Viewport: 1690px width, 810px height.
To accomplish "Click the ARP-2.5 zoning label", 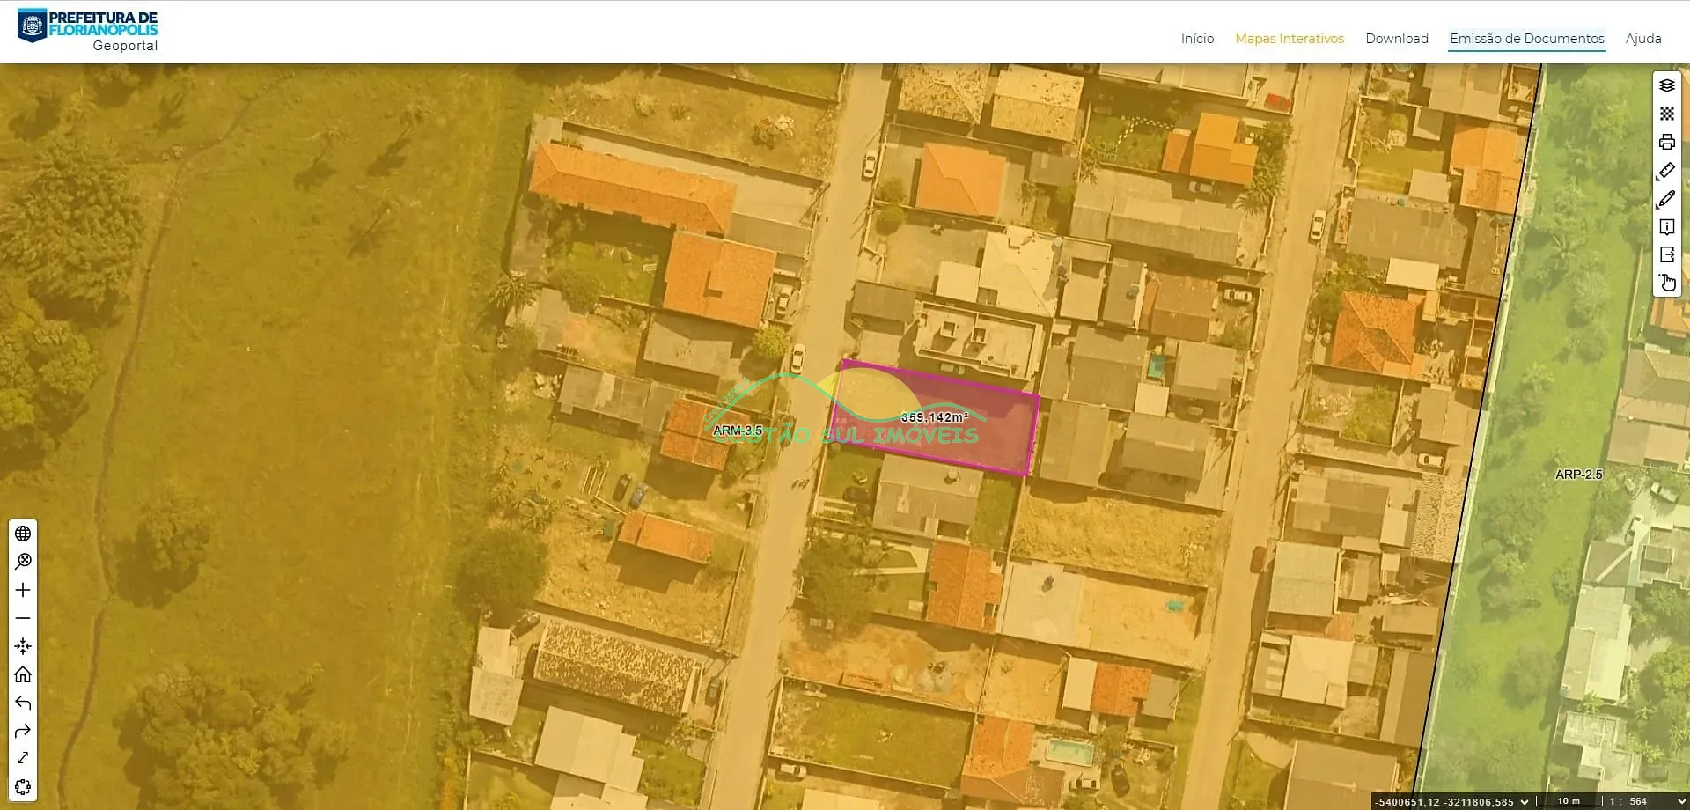I will point(1579,475).
